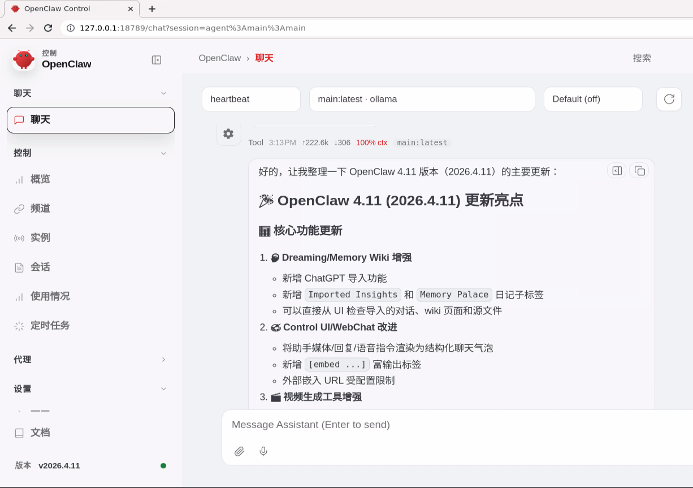693x488 pixels.
Task: Select the OpenClaw Control browser tab
Action: [x=72, y=9]
